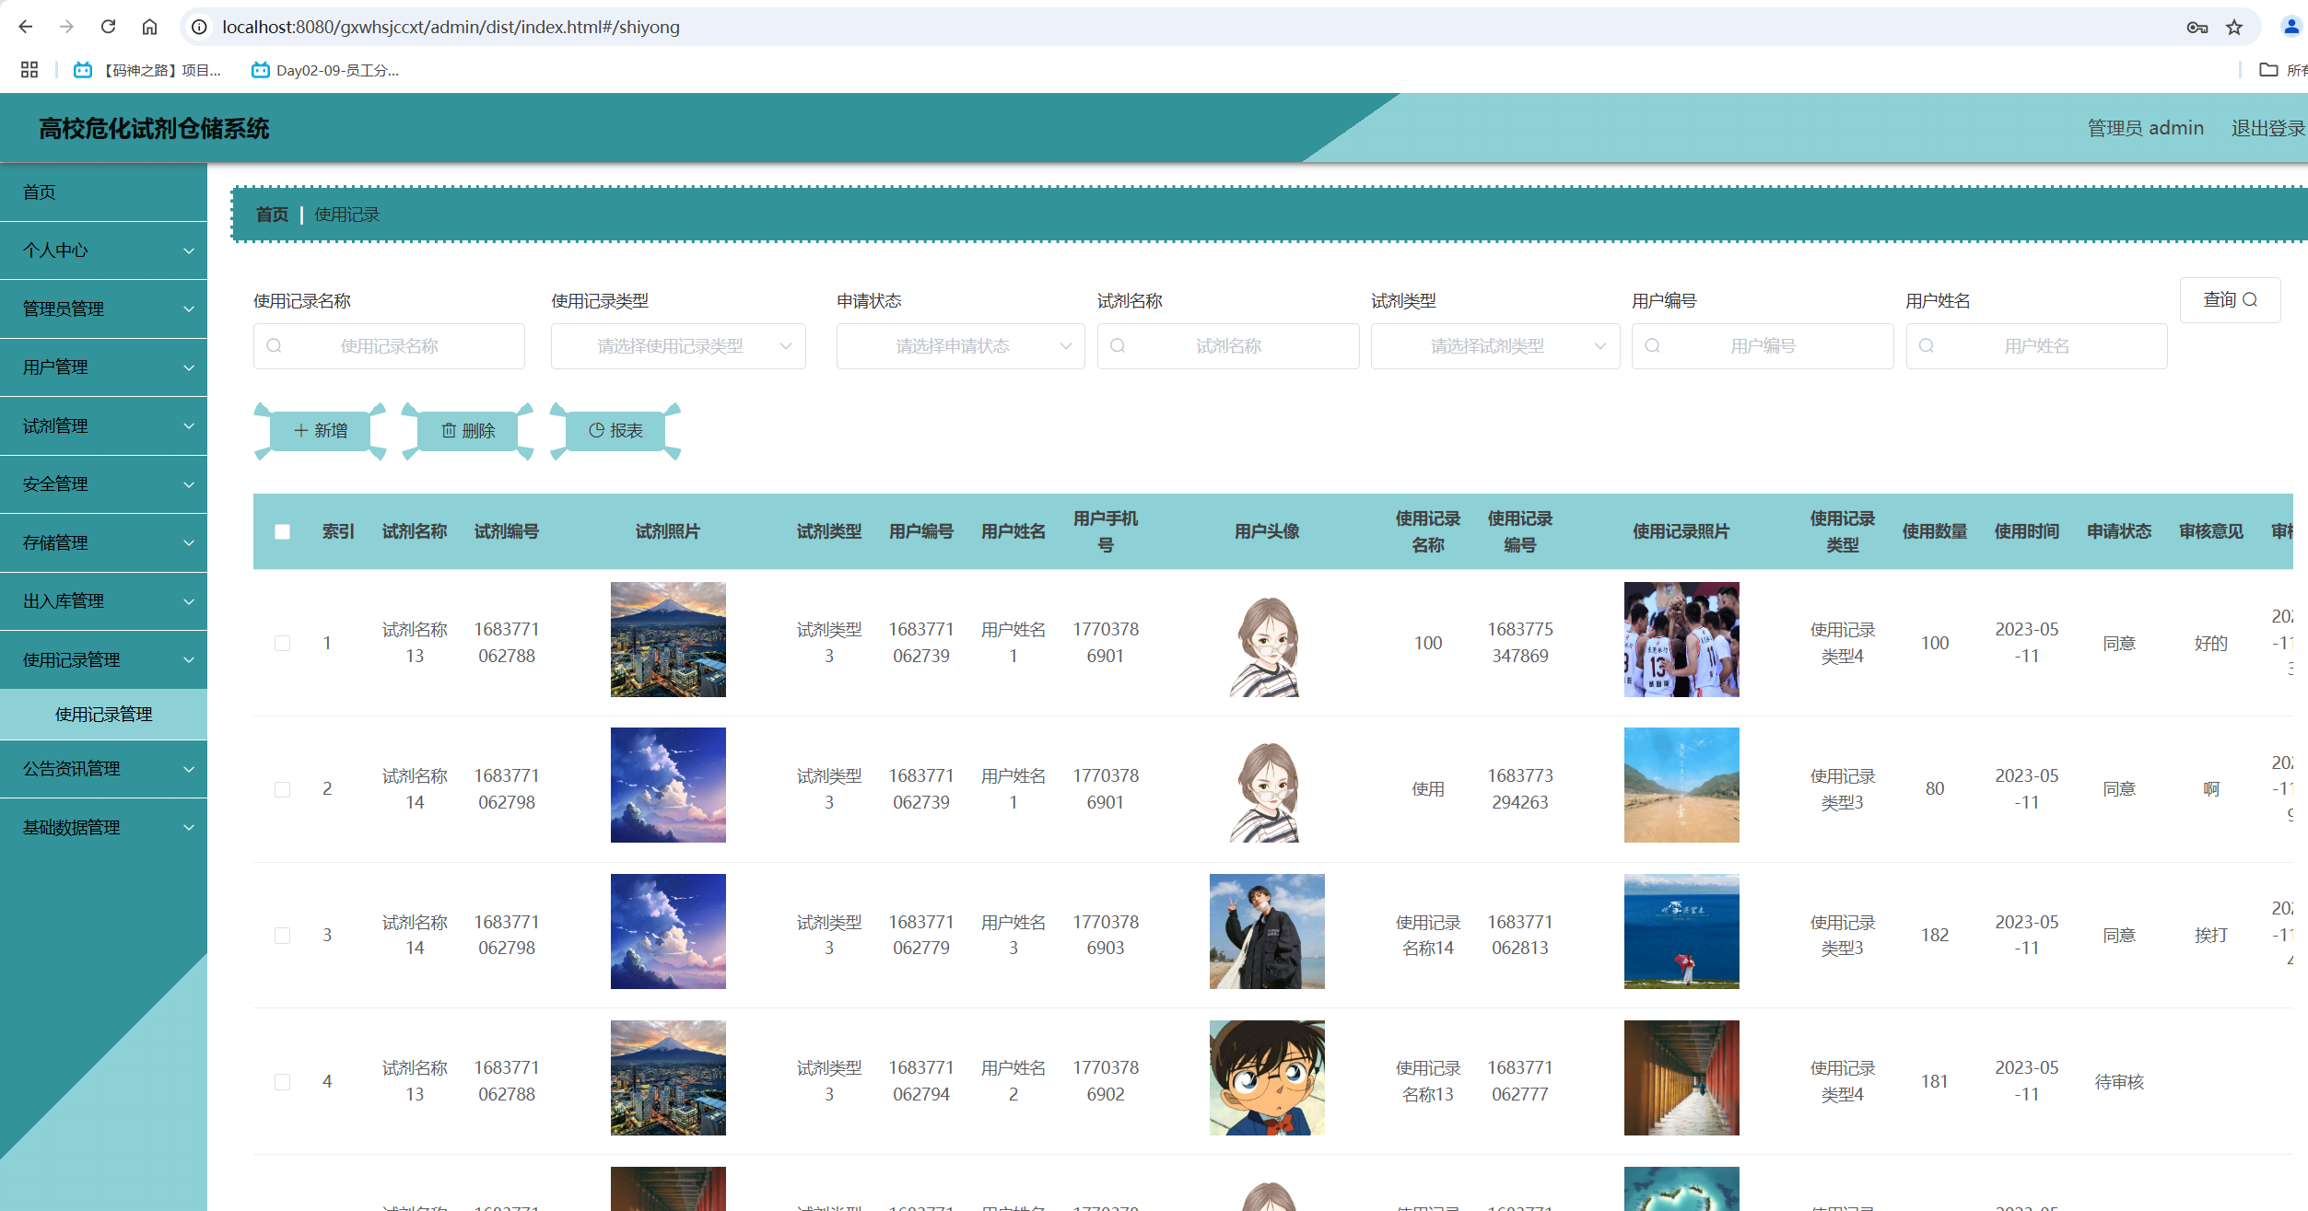Open the 【码神之路】项目 bookmark

(147, 70)
